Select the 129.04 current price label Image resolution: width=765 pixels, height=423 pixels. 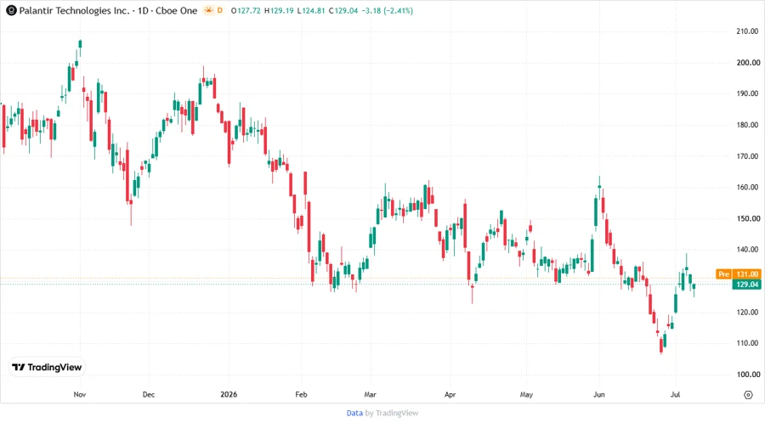[746, 284]
